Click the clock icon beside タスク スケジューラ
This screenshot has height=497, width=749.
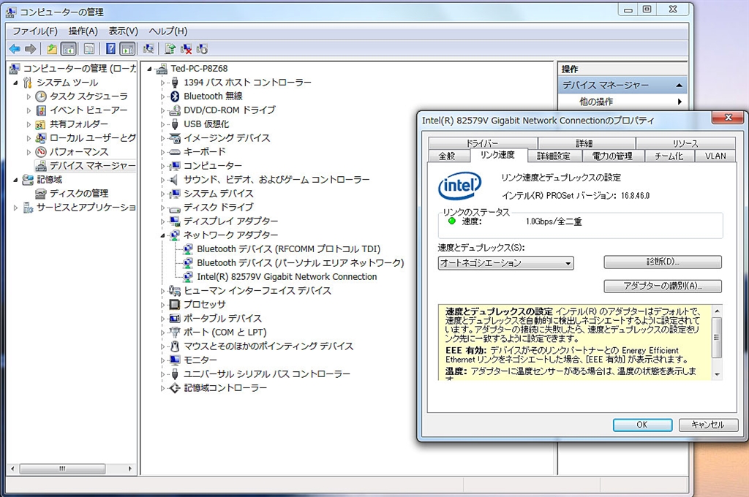[41, 96]
